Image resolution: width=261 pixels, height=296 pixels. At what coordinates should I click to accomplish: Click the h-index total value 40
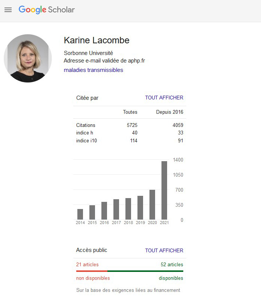(135, 133)
